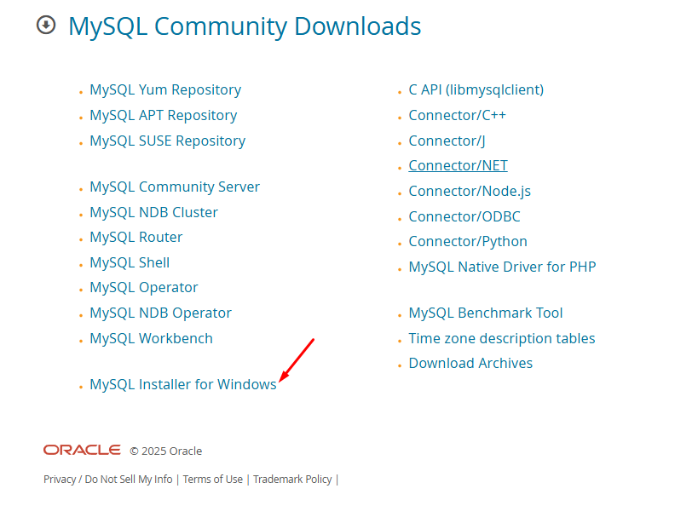
Task: Open the Connector/Python link
Action: [468, 242]
